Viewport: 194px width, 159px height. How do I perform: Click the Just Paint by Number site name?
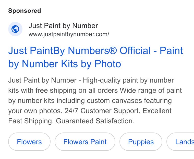(x=63, y=26)
